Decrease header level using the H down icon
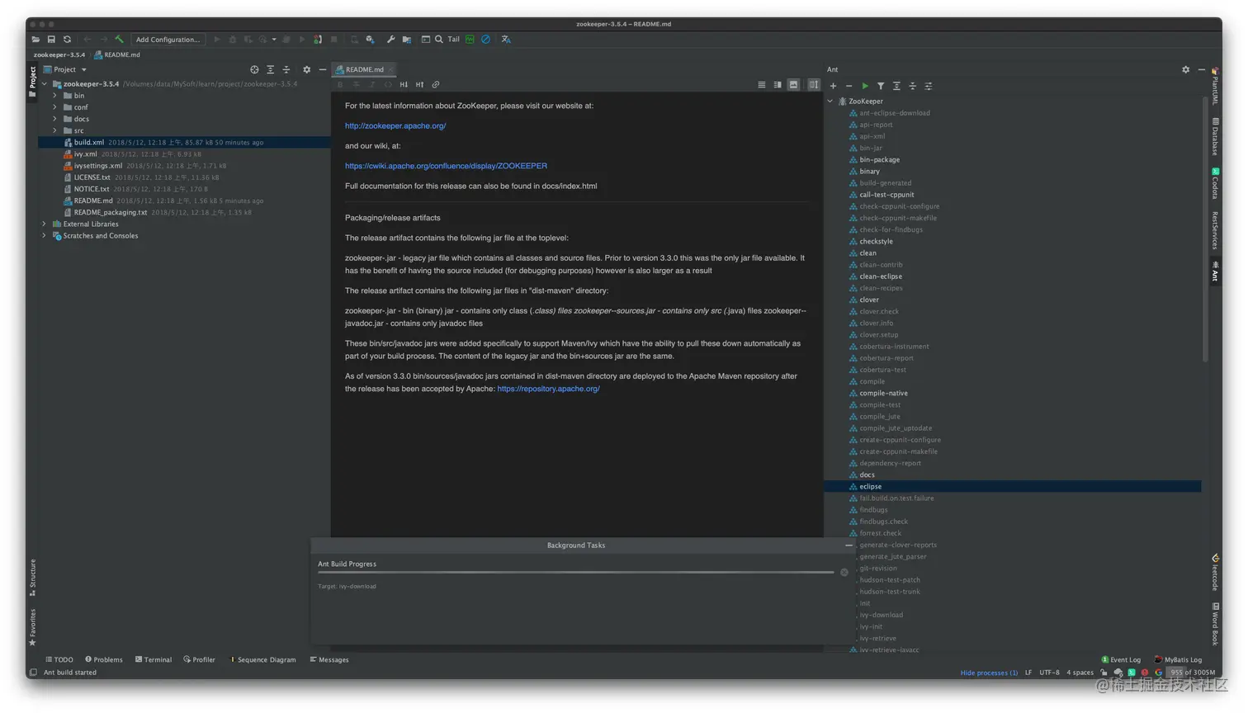The image size is (1248, 713). click(x=404, y=85)
